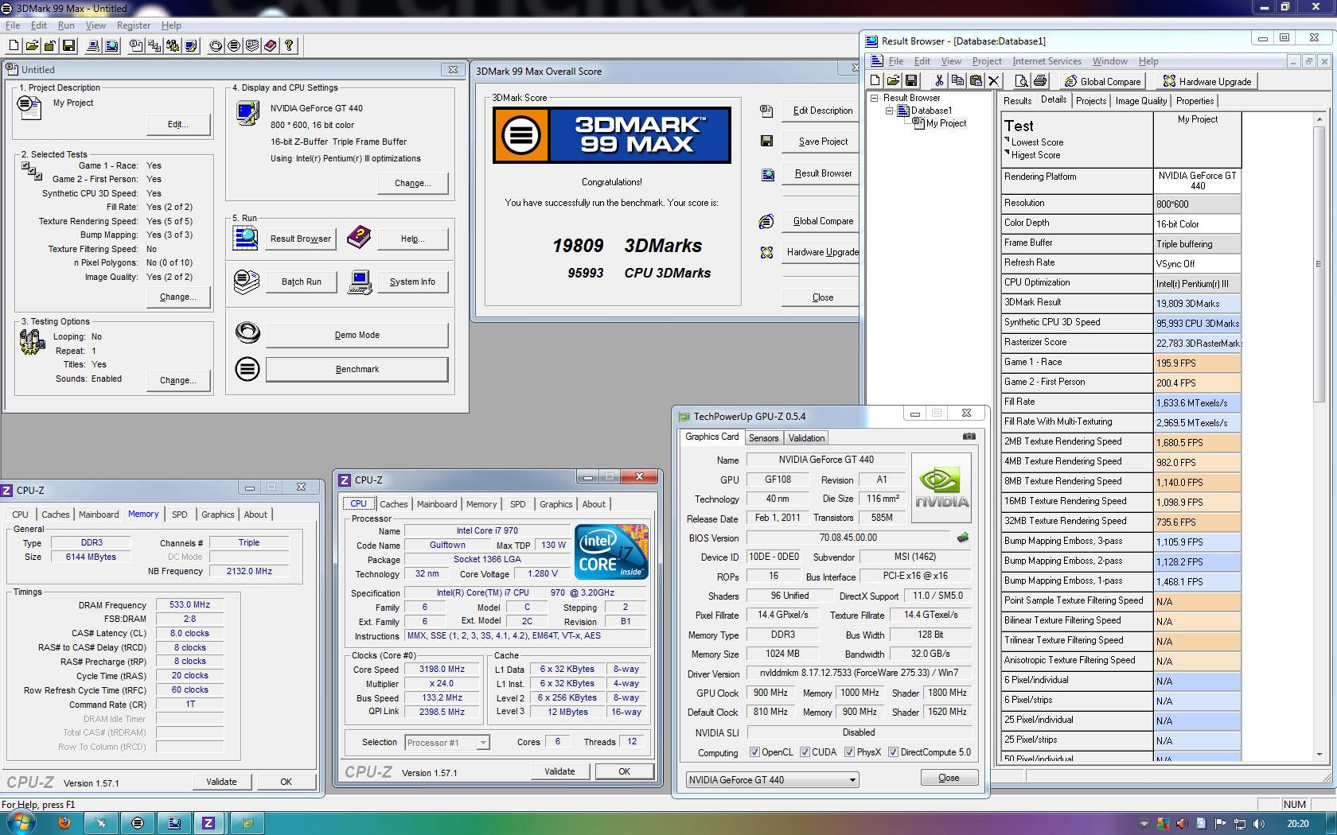The image size is (1337, 835).
Task: Click Demo Mode ring icon in 3DMark toolbar
Action: (x=216, y=46)
